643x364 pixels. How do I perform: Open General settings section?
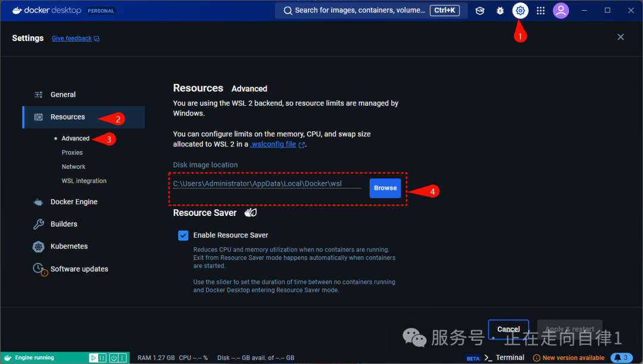(x=84, y=95)
